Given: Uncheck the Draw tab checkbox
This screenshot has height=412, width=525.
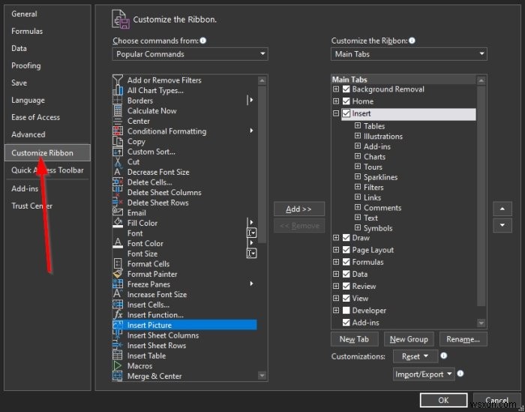Looking at the screenshot, I should (x=346, y=238).
